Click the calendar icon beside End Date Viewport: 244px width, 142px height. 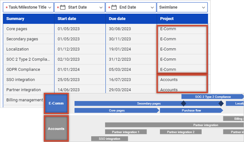pos(114,7)
